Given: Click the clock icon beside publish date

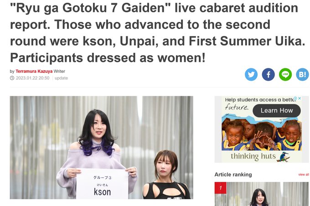Looking at the screenshot, I should pos(12,78).
